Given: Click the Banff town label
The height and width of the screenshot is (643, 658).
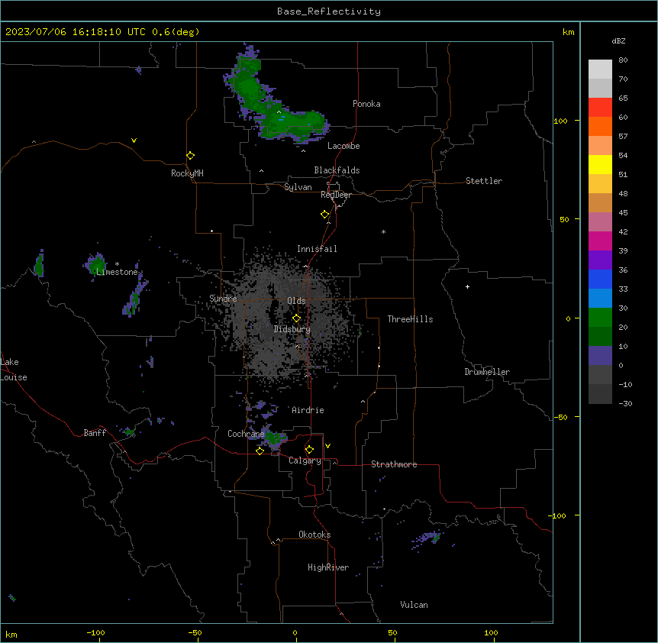Looking at the screenshot, I should pyautogui.click(x=95, y=433).
